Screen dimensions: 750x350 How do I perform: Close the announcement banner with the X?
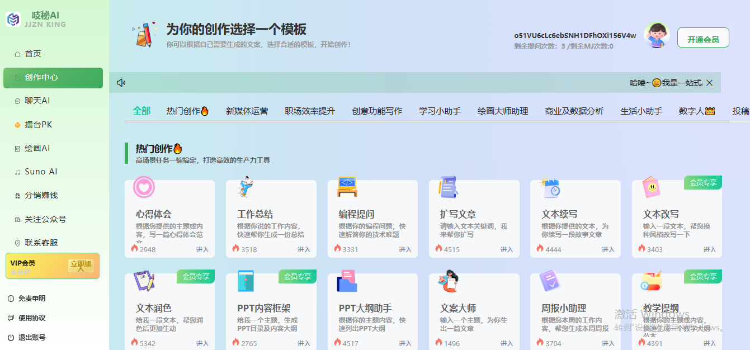(x=709, y=82)
